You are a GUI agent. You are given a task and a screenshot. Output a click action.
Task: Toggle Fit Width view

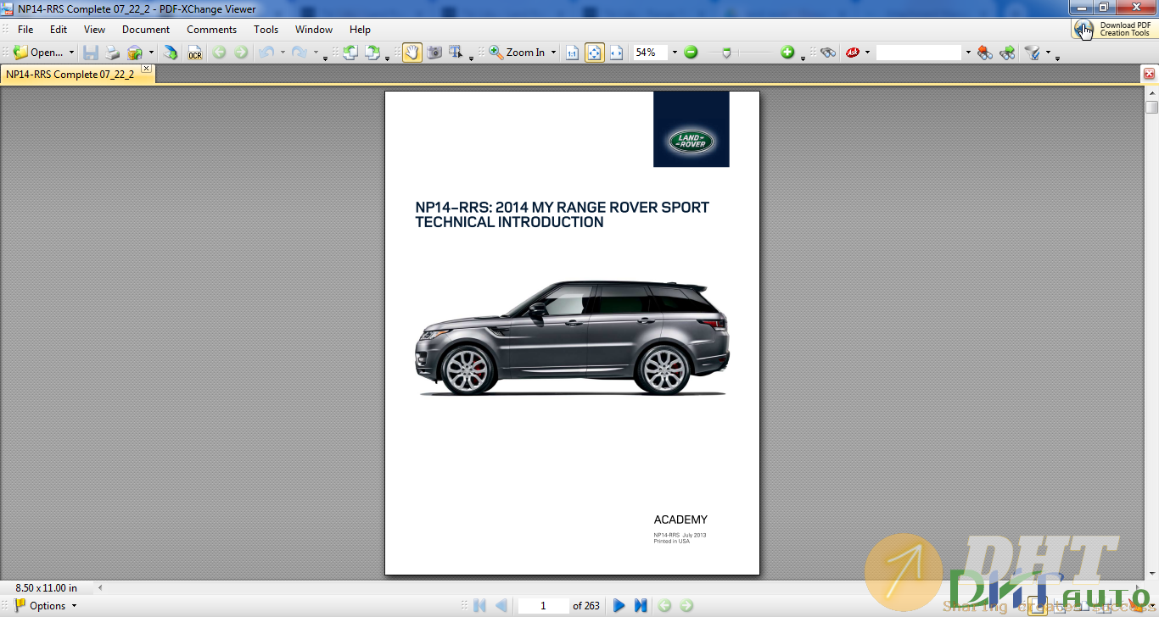pyautogui.click(x=616, y=53)
